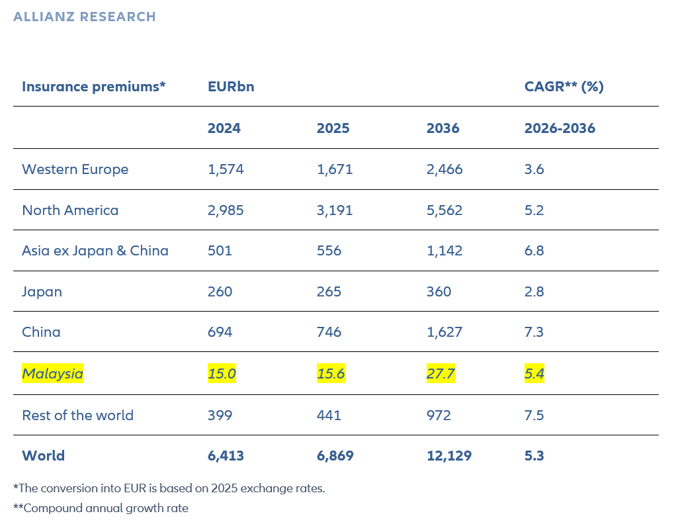
Task: Select World 2025 total 6,869
Action: click(x=335, y=456)
